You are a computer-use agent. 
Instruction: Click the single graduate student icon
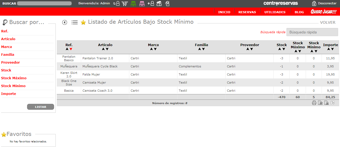tap(167, 4)
